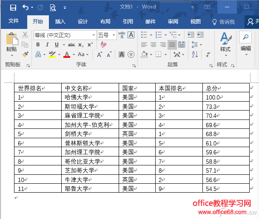259x219 pixels.
Task: Open the font name combo box
Action: pyautogui.click(x=65, y=35)
